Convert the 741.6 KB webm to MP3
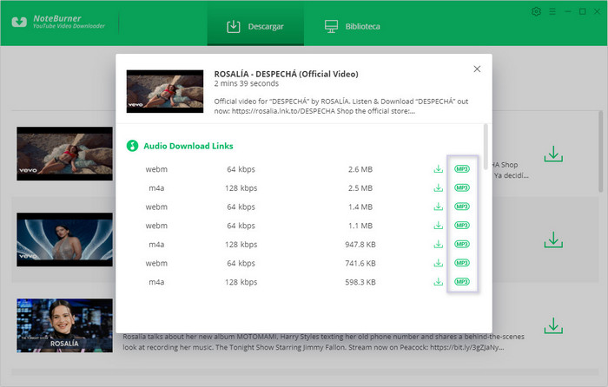 (462, 263)
